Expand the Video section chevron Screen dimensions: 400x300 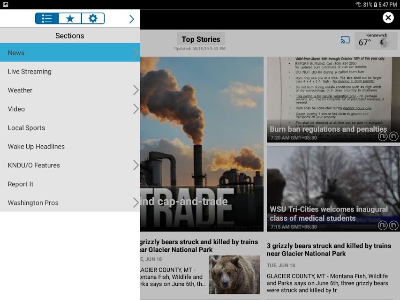coord(136,109)
